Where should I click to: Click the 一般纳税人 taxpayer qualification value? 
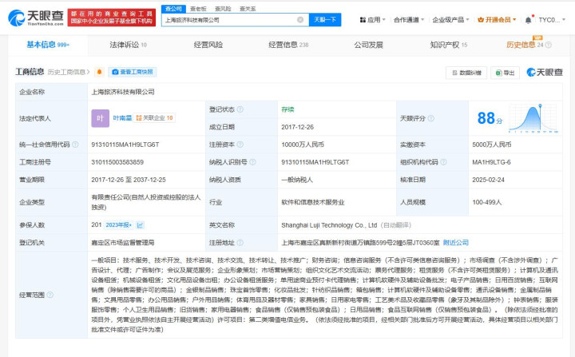pyautogui.click(x=297, y=180)
